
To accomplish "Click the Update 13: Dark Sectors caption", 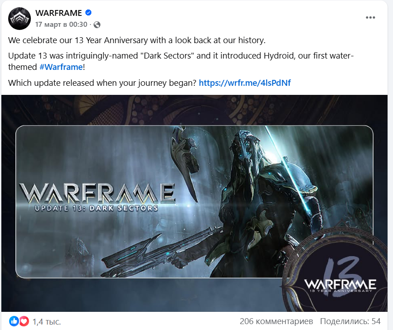I will coord(96,208).
